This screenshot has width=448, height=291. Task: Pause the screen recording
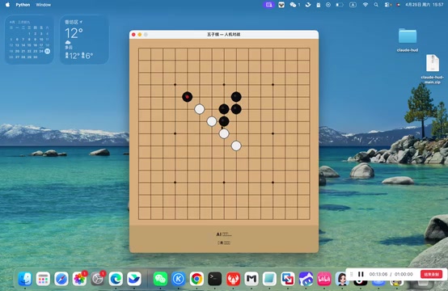361,274
